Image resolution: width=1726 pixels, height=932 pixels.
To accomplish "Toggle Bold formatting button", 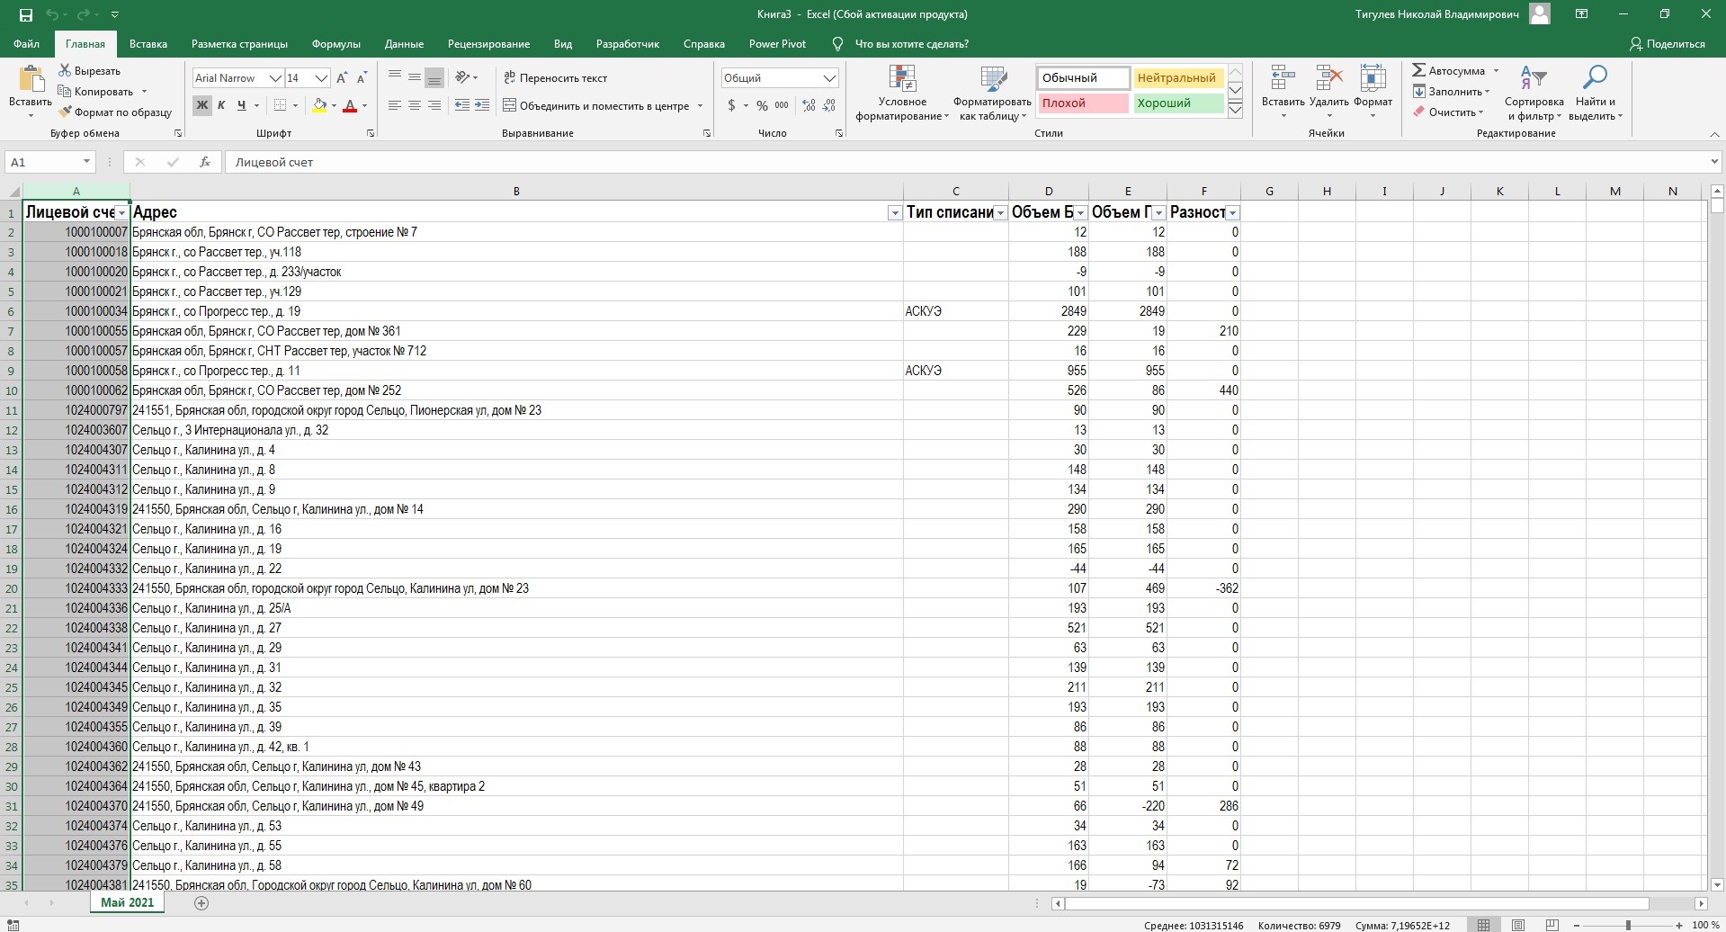I will pyautogui.click(x=201, y=105).
